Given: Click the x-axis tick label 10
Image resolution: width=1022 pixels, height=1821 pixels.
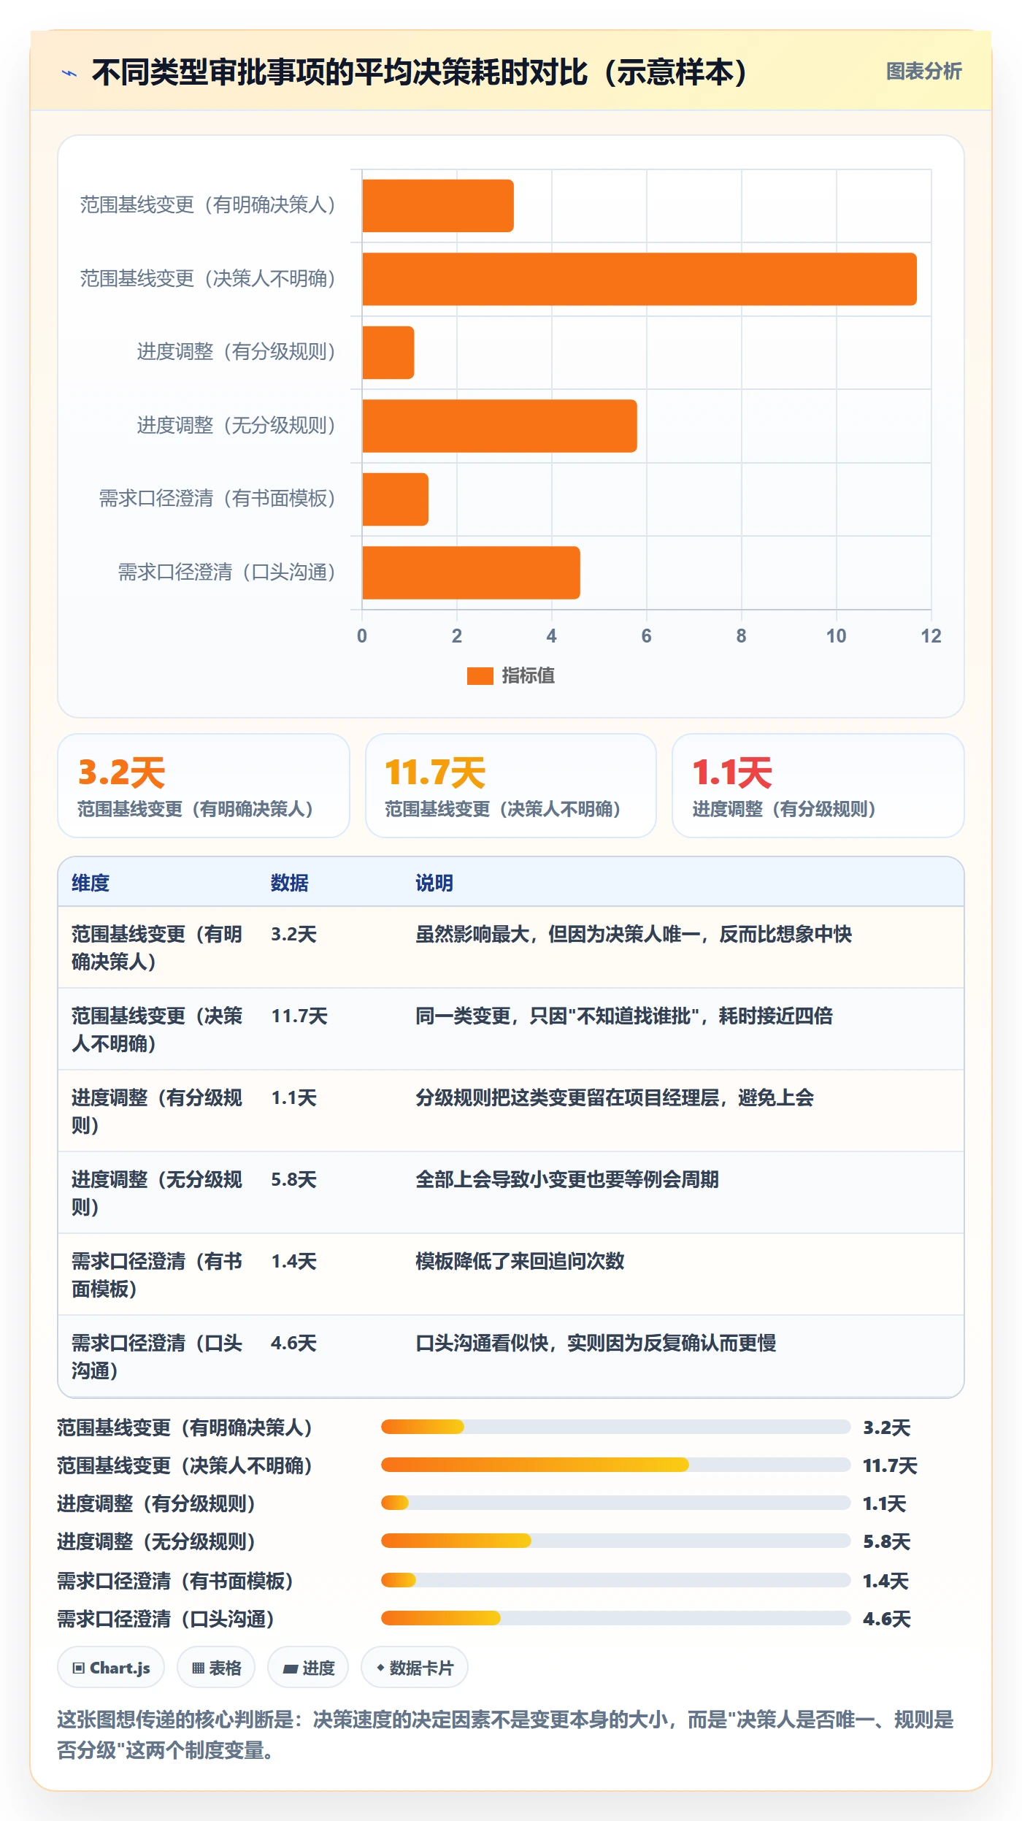Looking at the screenshot, I should point(836,636).
